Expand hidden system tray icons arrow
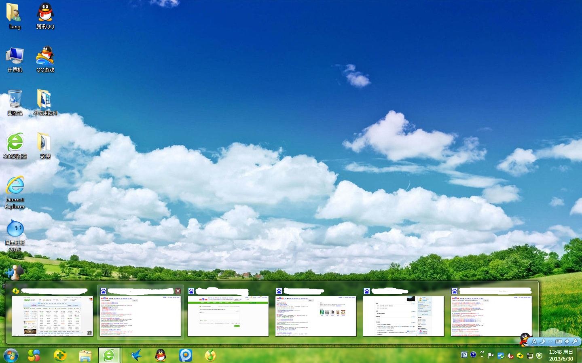The width and height of the screenshot is (582, 363). point(482,355)
